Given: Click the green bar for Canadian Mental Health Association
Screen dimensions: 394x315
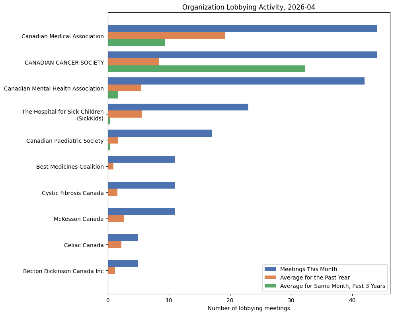Looking at the screenshot, I should pos(113,95).
